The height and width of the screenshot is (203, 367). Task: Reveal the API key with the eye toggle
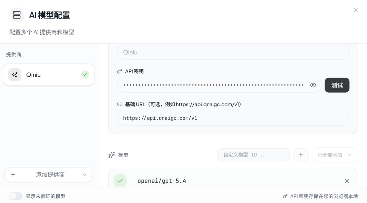[313, 85]
